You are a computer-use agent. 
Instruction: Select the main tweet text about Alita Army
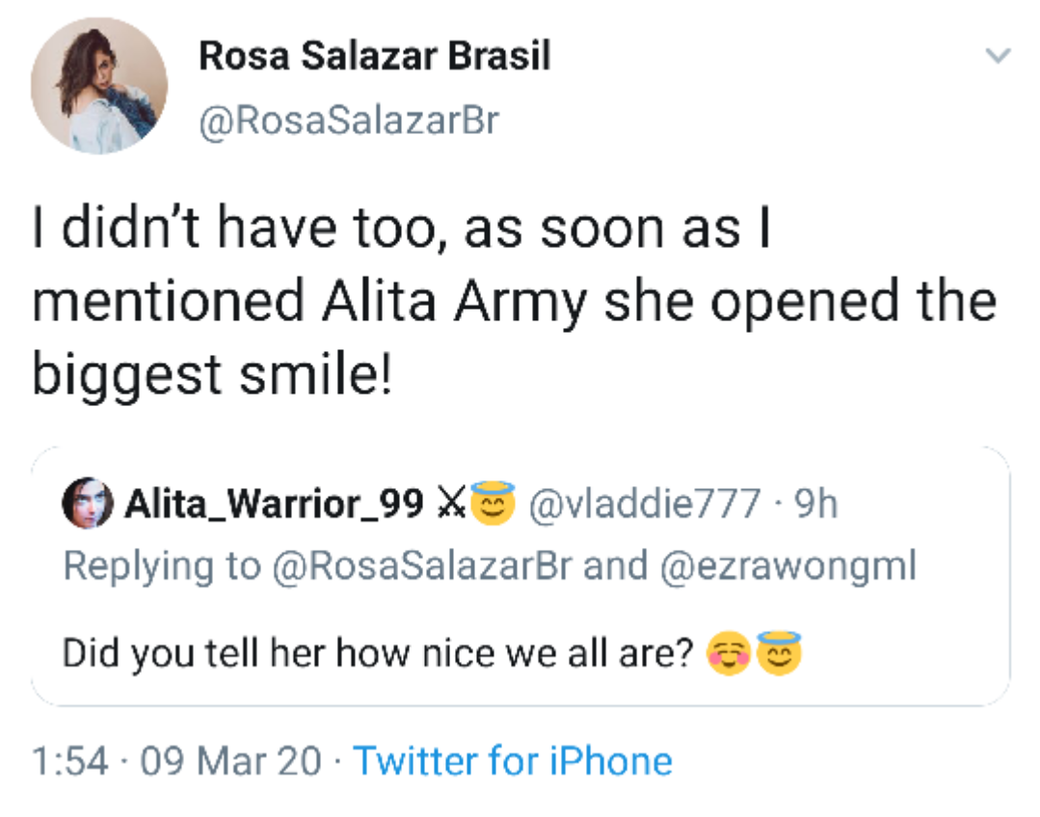click(514, 301)
